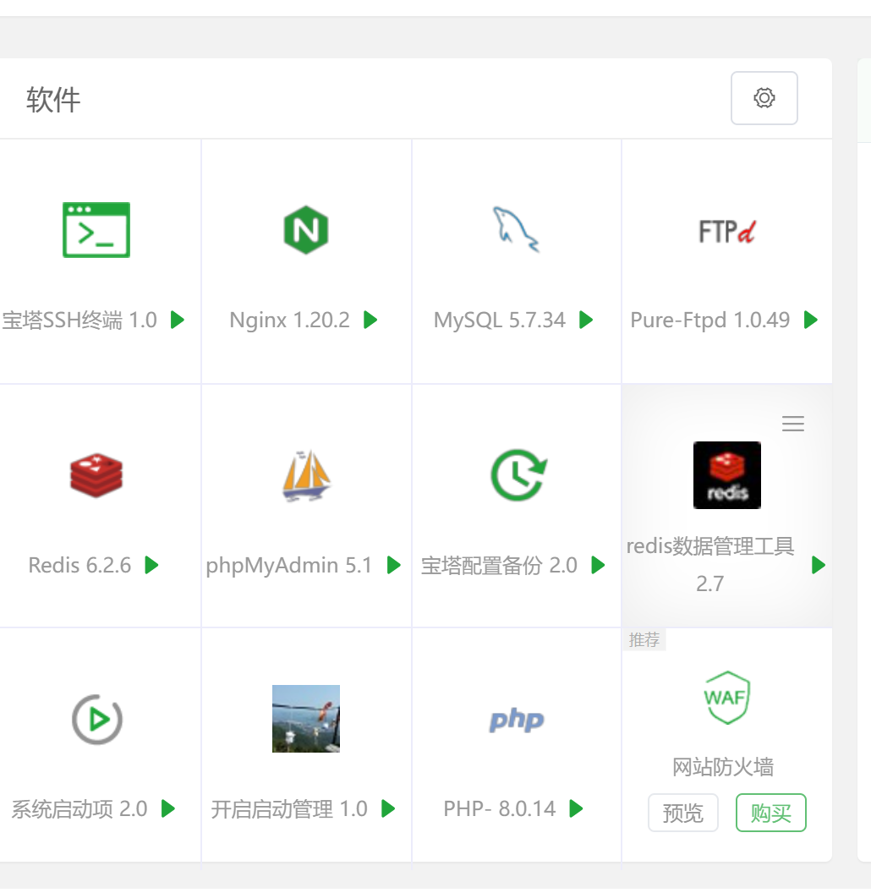Viewport: 871px width, 893px height.
Task: Click green arrow beside phpMyAdmin 5.1
Action: [x=394, y=566]
